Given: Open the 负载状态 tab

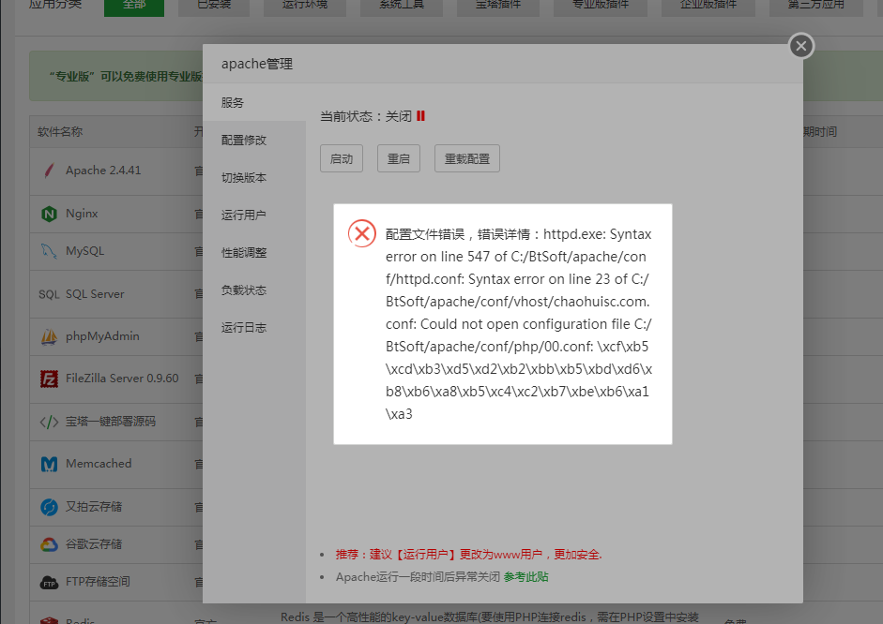Looking at the screenshot, I should pos(254,290).
